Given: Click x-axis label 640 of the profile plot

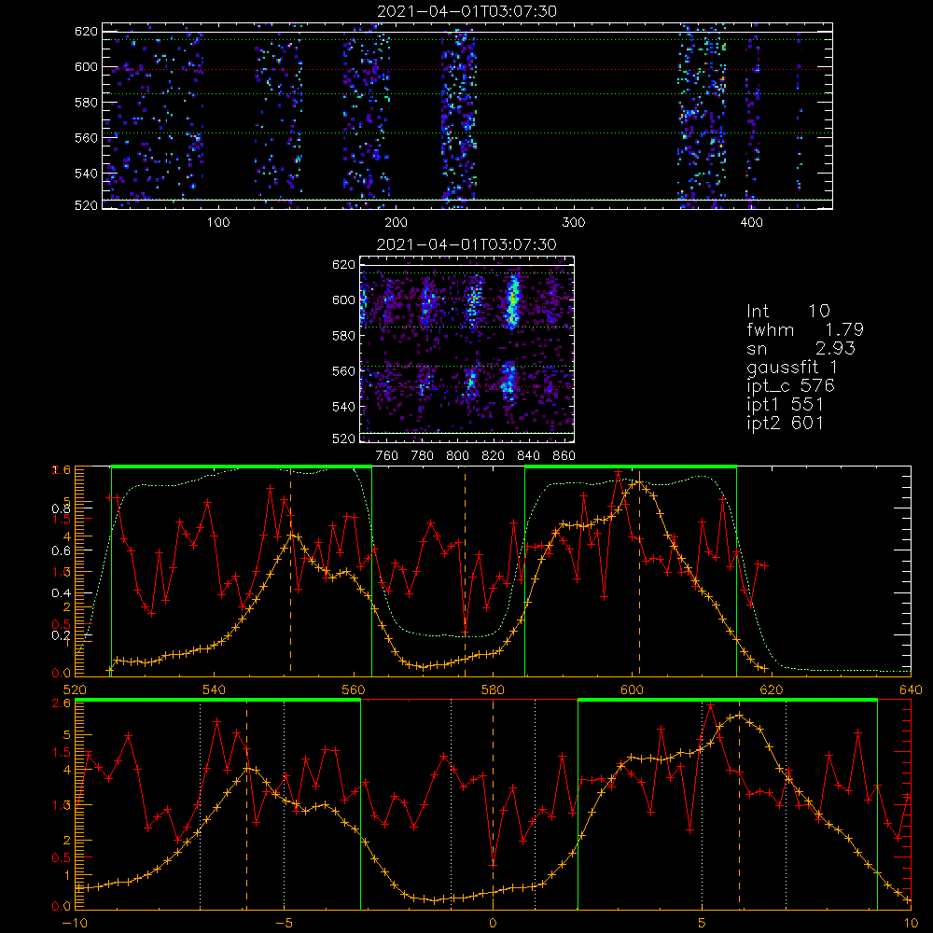Looking at the screenshot, I should click(911, 689).
